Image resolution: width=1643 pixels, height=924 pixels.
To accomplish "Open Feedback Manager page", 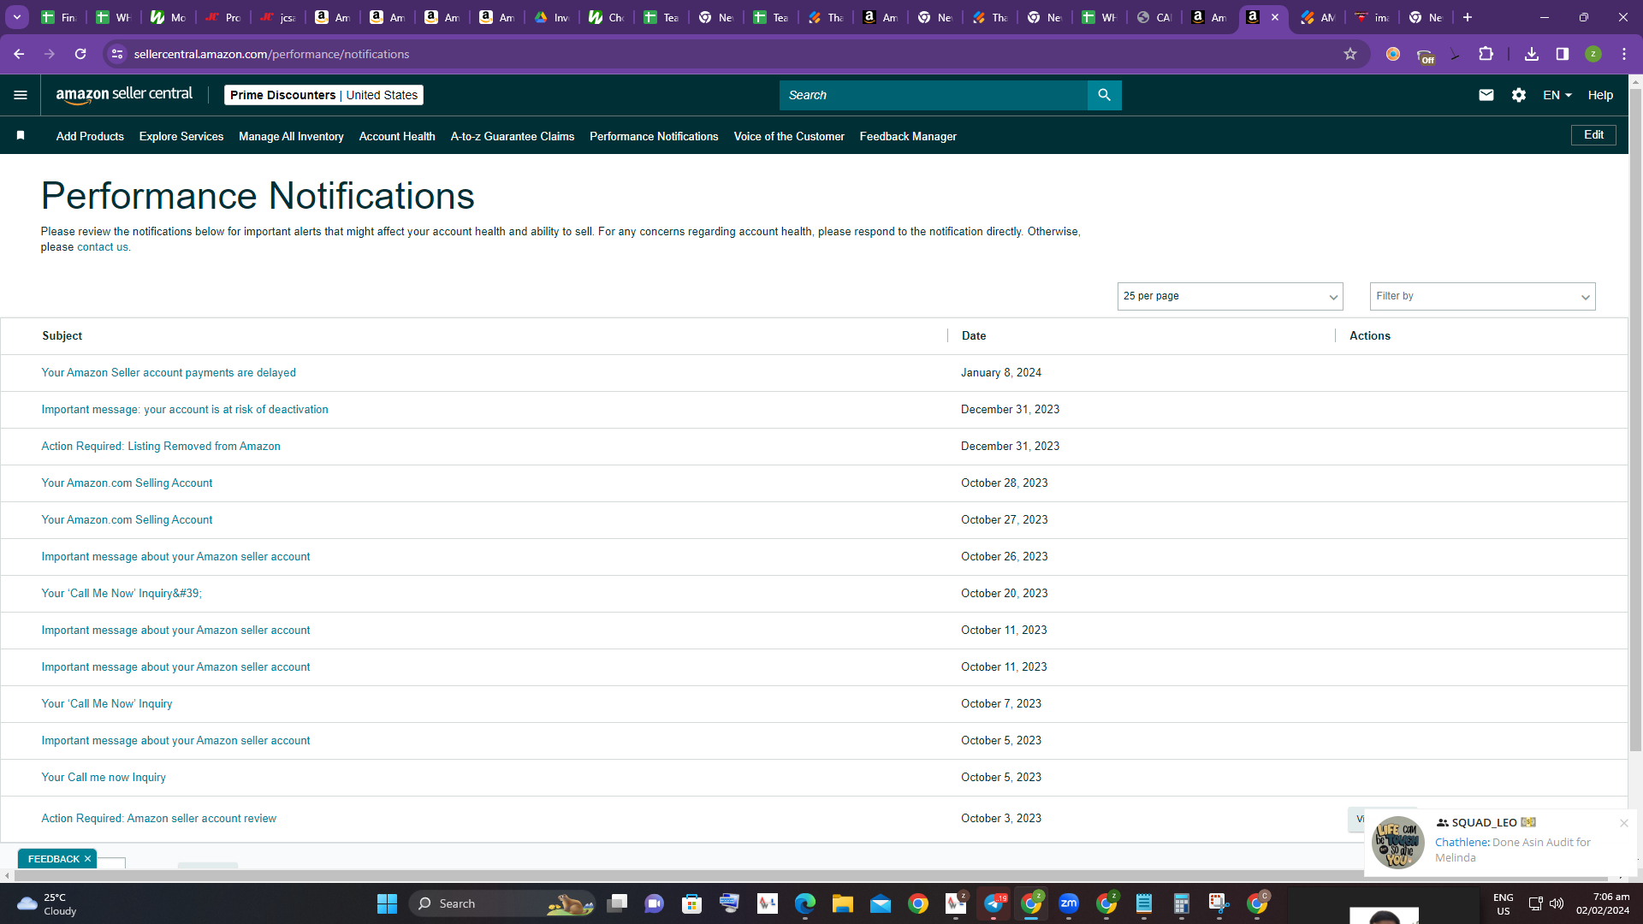I will [x=908, y=136].
